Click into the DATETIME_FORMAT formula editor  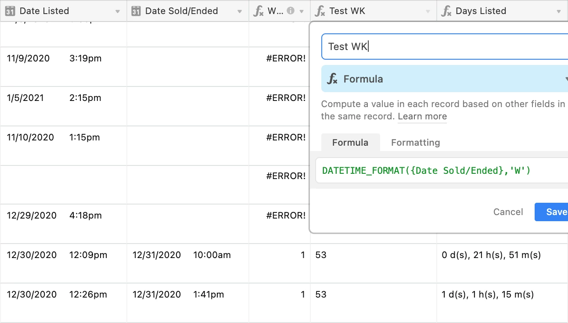[442, 170]
